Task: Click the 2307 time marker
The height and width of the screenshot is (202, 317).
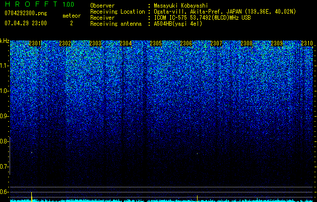Action: [x=216, y=43]
